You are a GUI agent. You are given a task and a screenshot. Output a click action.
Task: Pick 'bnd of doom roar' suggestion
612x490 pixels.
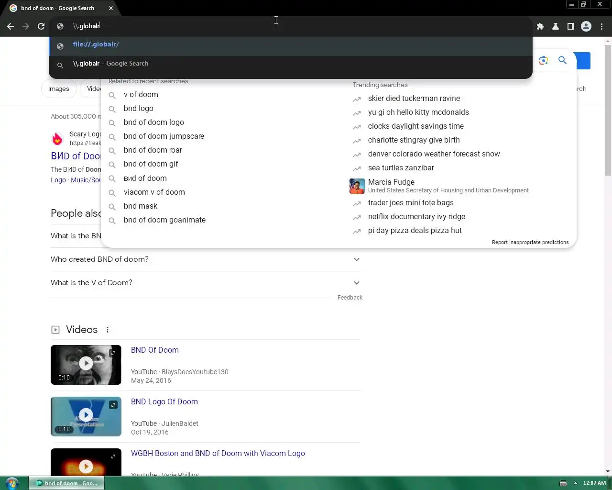point(153,150)
